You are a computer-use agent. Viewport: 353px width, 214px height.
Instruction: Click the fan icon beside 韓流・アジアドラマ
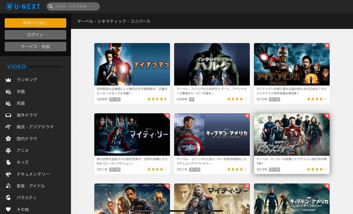[x=8, y=127]
